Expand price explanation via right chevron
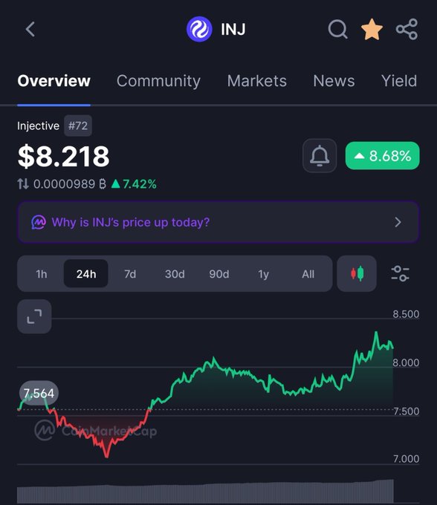Screen dimensions: 437x505 point(398,222)
